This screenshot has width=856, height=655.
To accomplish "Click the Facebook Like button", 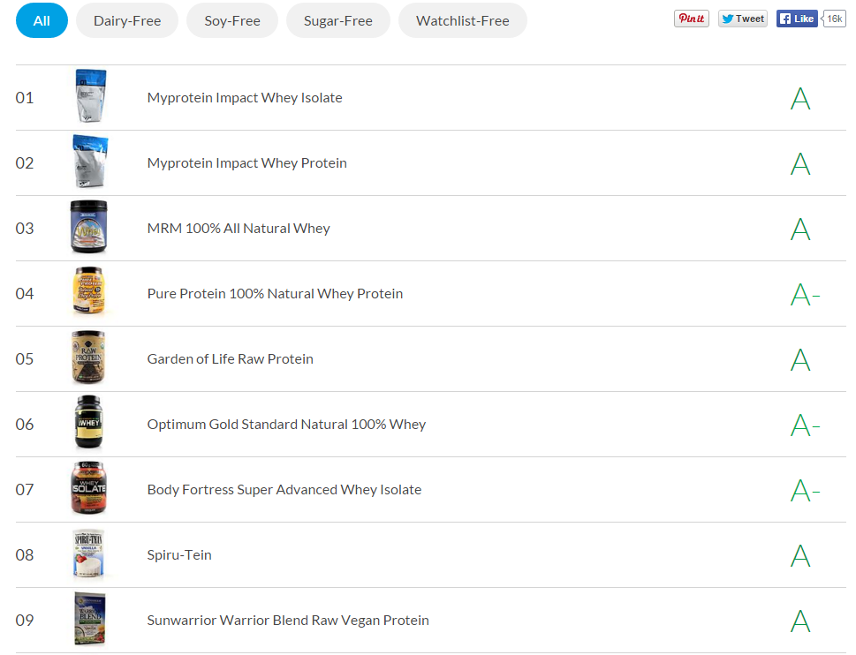I will coord(797,19).
